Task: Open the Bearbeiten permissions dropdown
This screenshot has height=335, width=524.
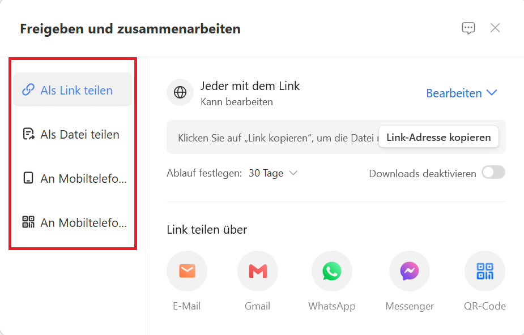Action: point(455,93)
